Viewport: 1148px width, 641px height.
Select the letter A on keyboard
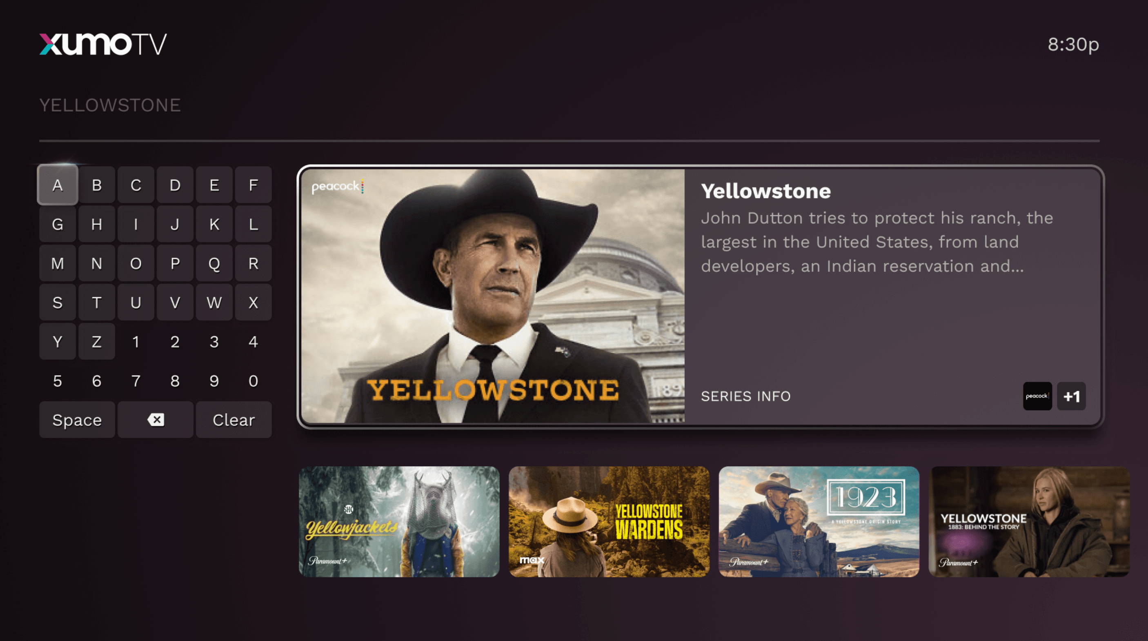(58, 185)
